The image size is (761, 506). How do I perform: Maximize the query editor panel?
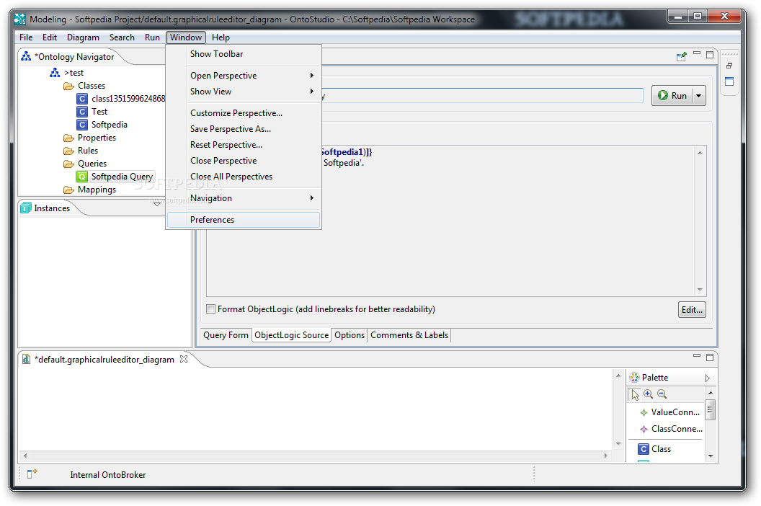point(710,55)
